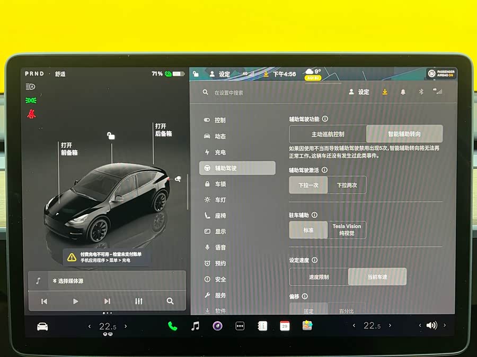Tap the weather 9° widget in status bar
This screenshot has width=477, height=357.
[313, 74]
